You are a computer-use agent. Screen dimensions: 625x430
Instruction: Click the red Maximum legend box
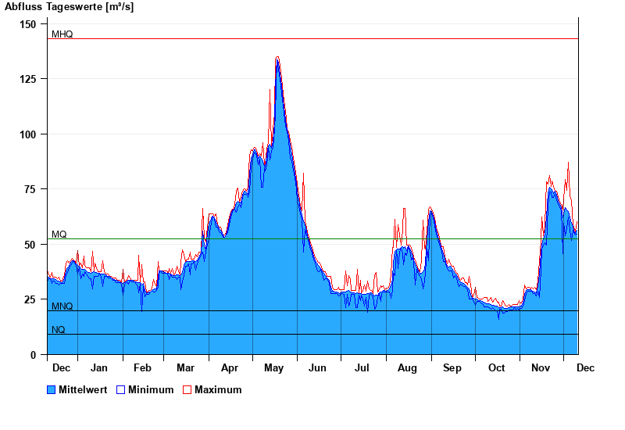click(x=187, y=390)
